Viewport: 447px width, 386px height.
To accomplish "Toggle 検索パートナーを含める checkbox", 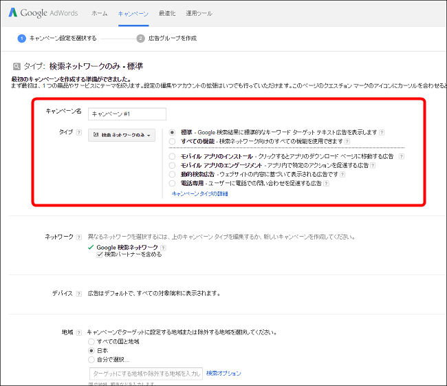I will pos(100,255).
